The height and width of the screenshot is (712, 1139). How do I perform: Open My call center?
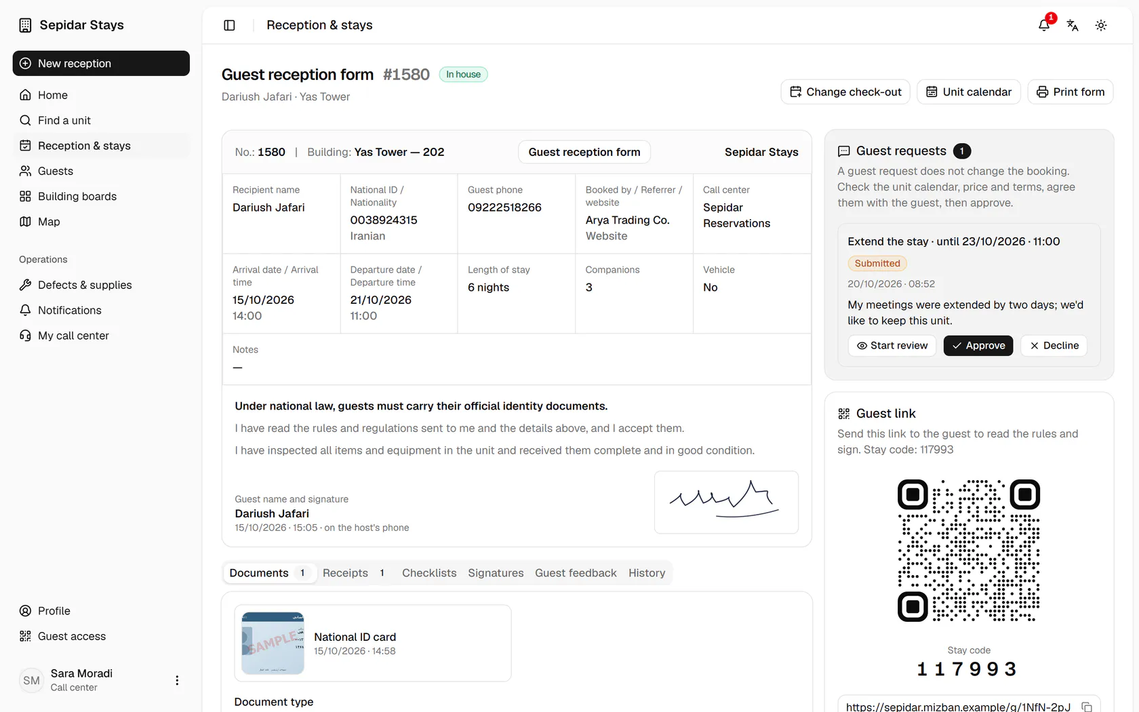pyautogui.click(x=101, y=336)
